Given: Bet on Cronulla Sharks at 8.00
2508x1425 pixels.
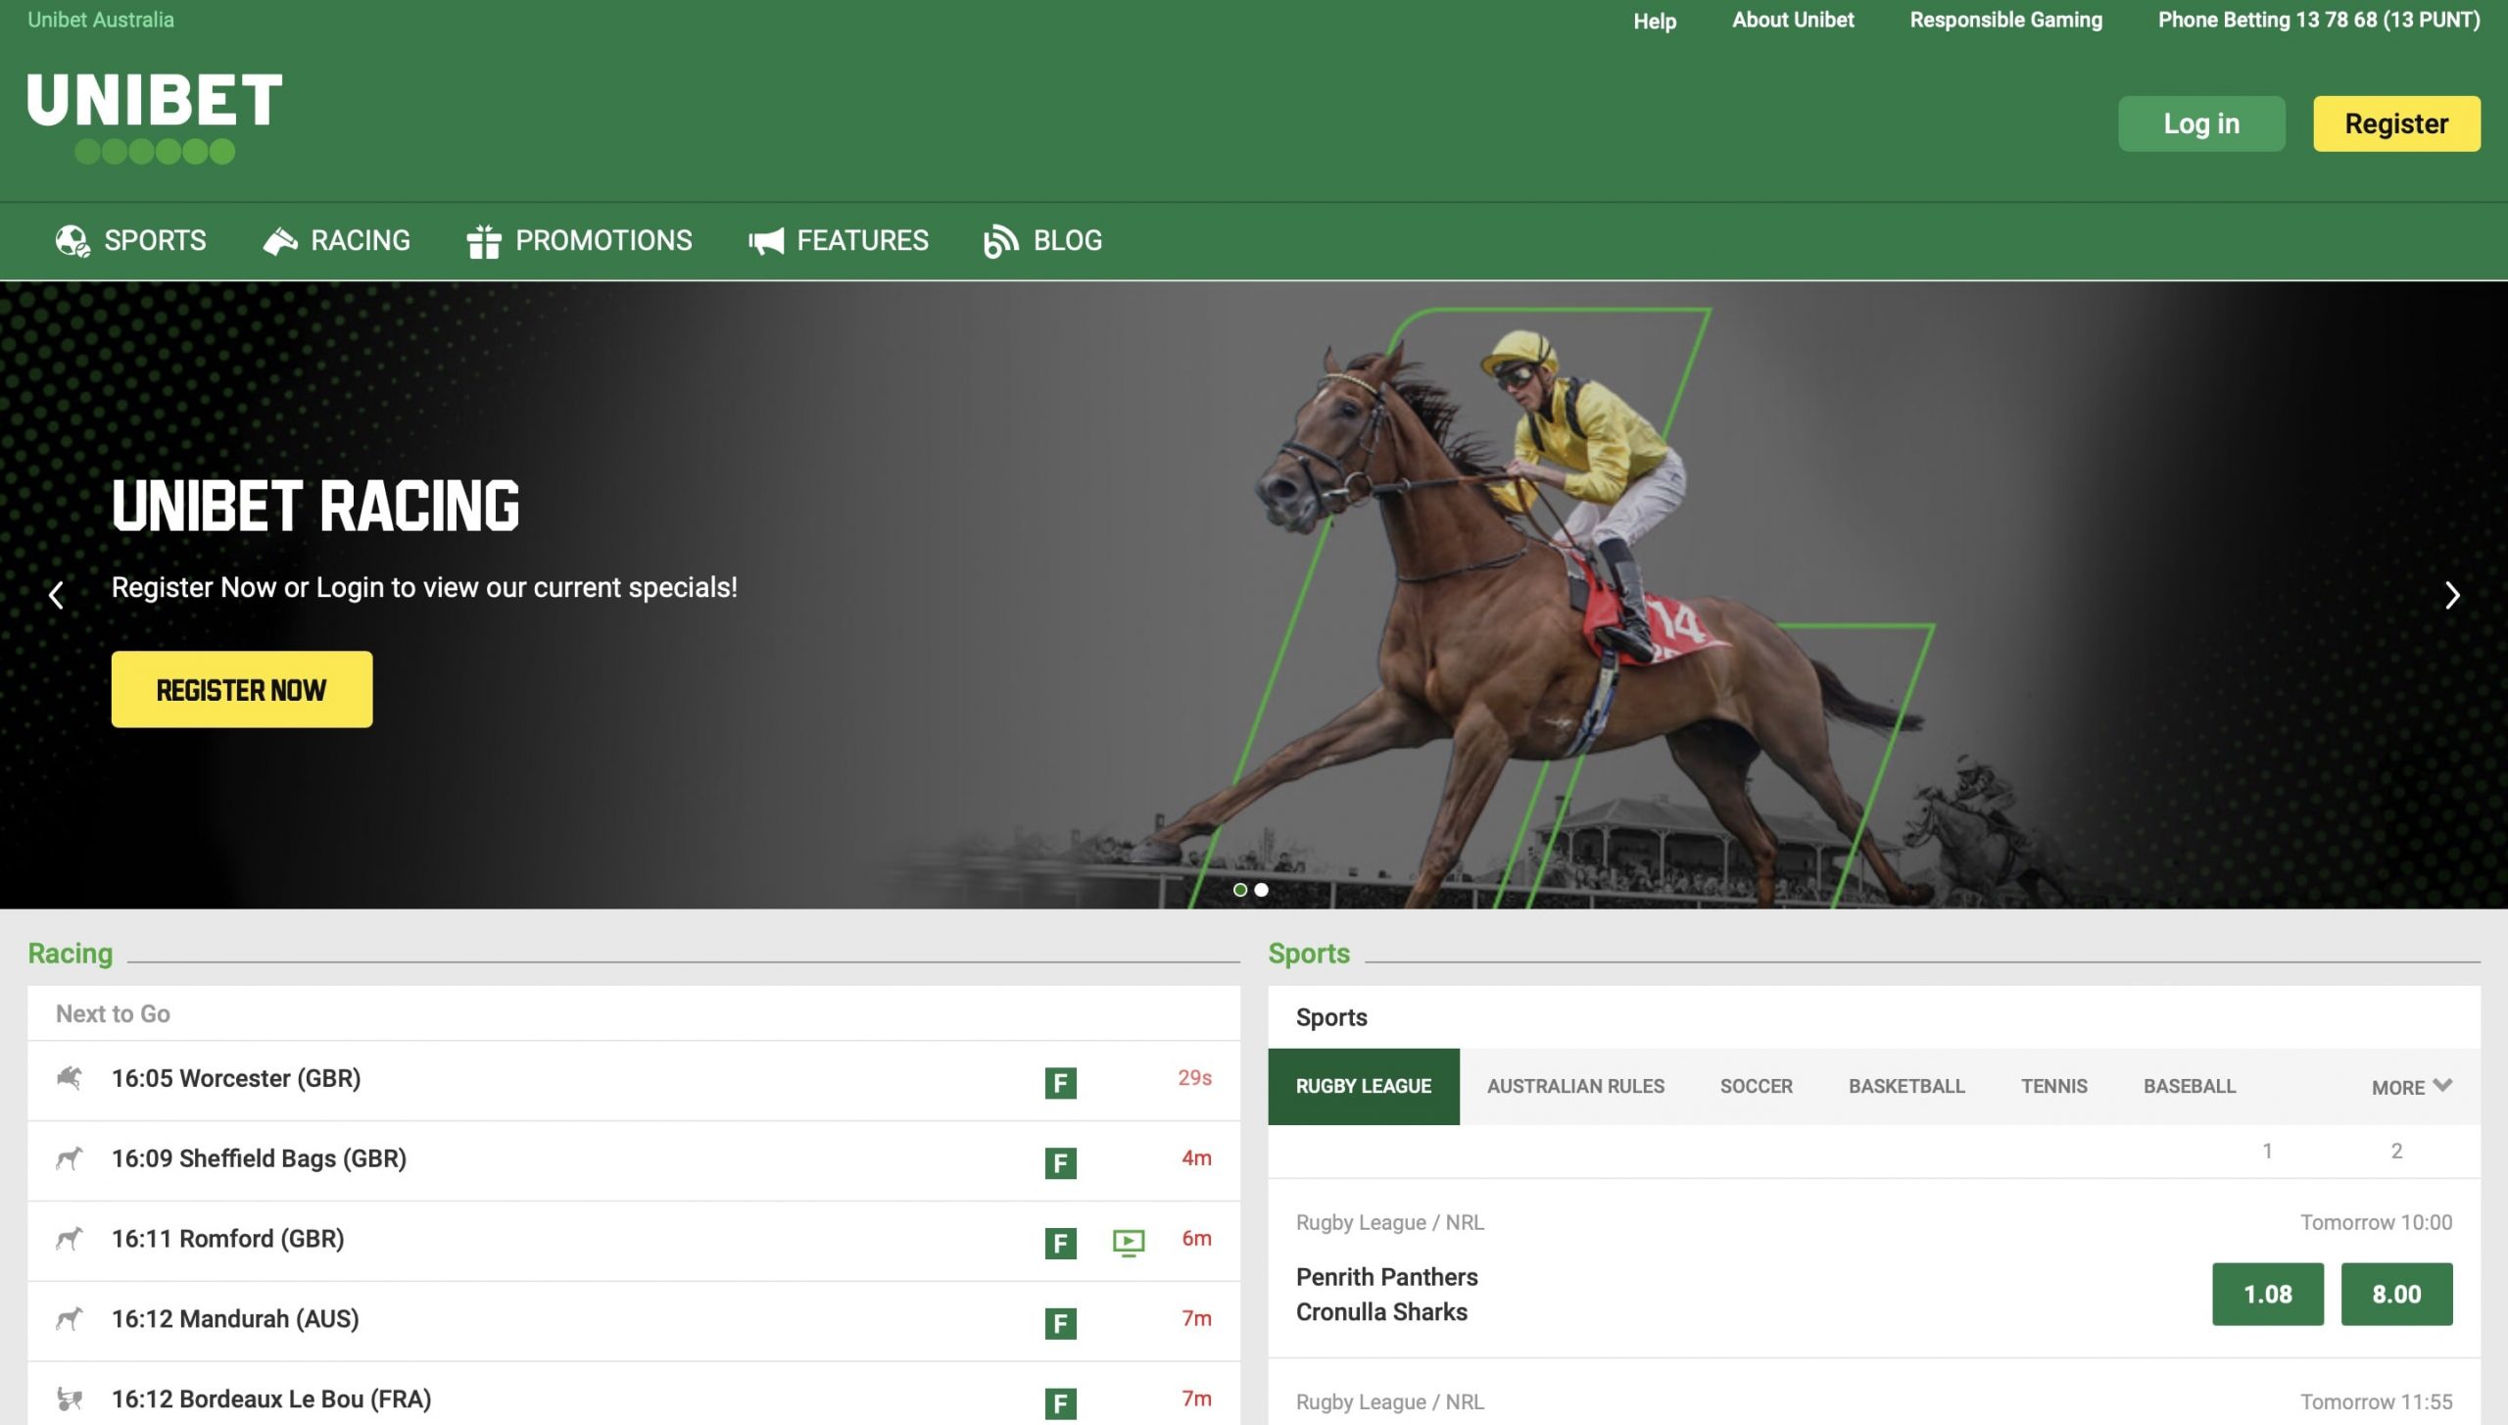Looking at the screenshot, I should pyautogui.click(x=2396, y=1295).
